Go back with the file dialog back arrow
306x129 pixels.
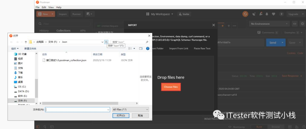tap(12, 42)
